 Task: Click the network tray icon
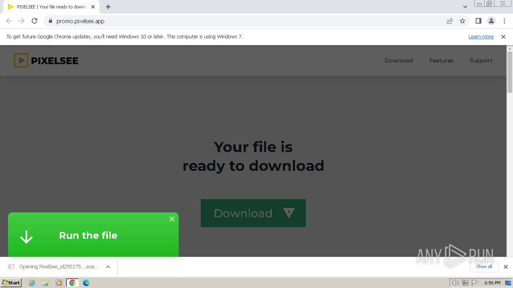pyautogui.click(x=465, y=283)
